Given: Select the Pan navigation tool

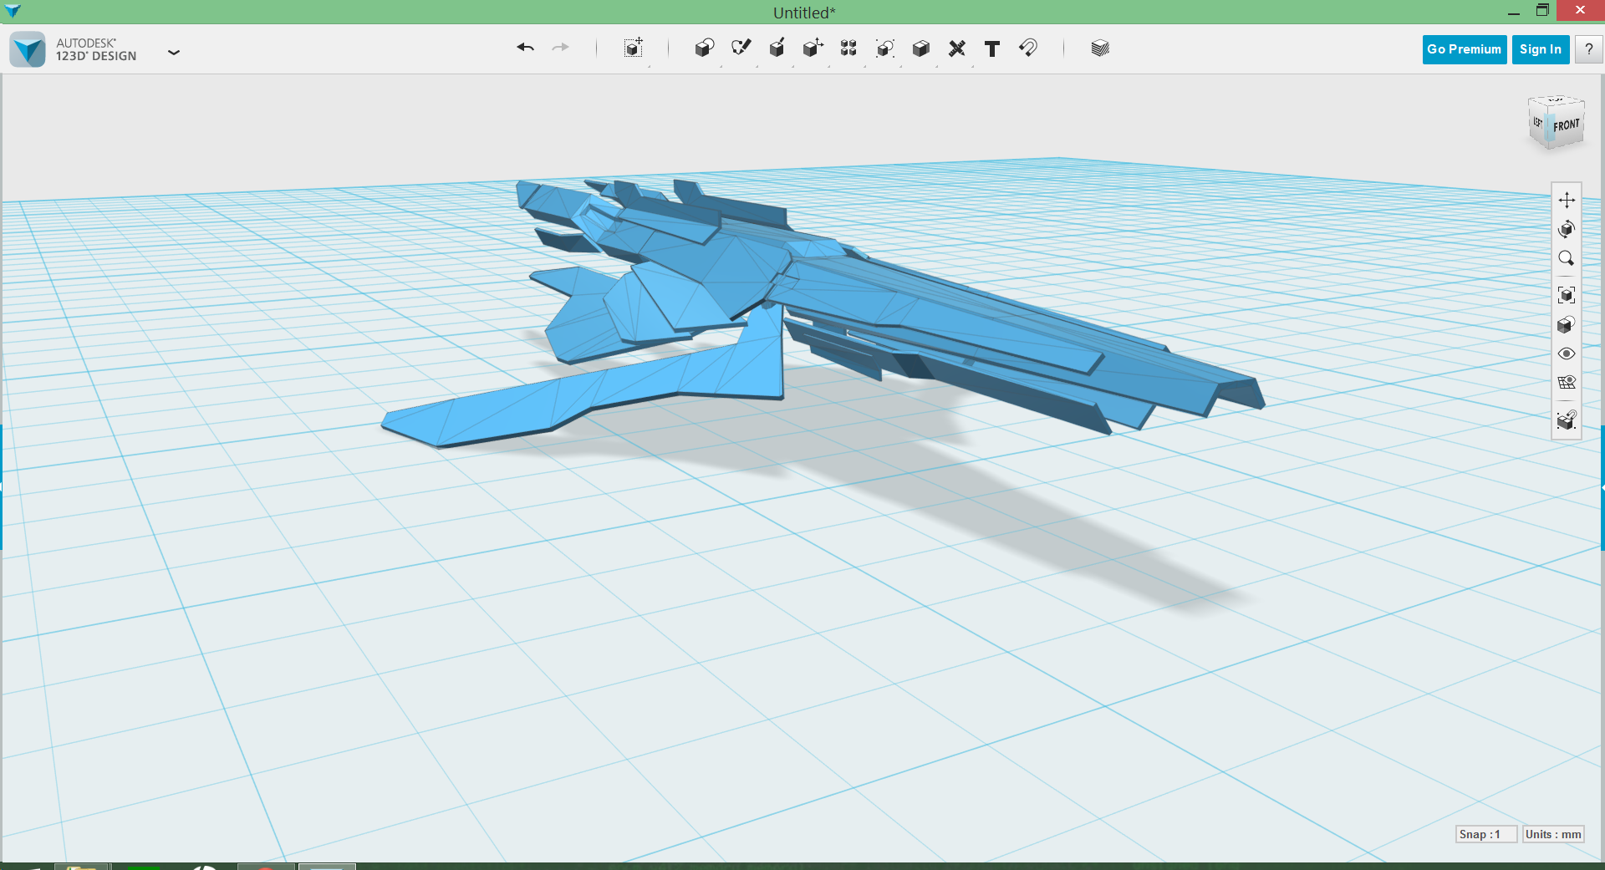Looking at the screenshot, I should 1567,200.
